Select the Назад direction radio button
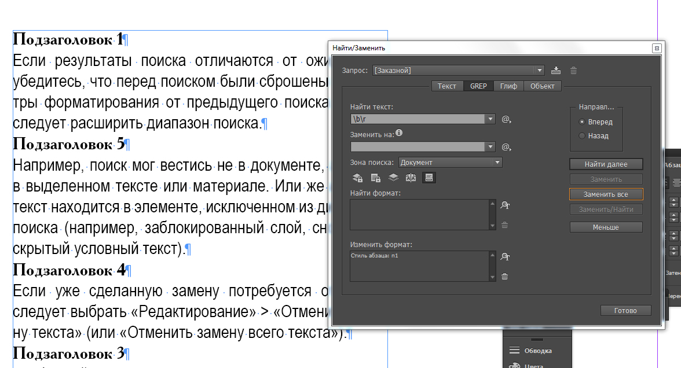This screenshot has height=368, width=681. [x=582, y=136]
